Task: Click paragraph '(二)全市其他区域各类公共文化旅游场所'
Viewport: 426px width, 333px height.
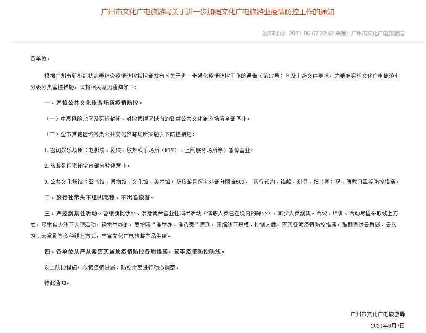Action: pos(119,135)
